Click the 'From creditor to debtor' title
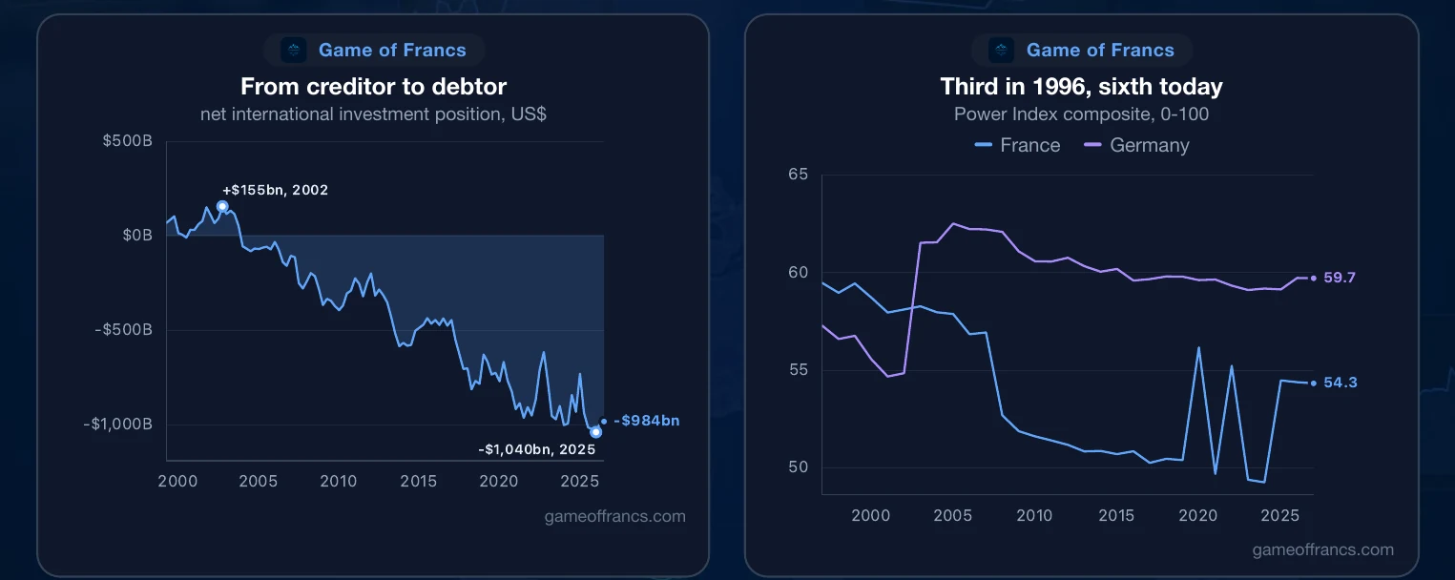Screen dimensions: 1455x580 373,87
